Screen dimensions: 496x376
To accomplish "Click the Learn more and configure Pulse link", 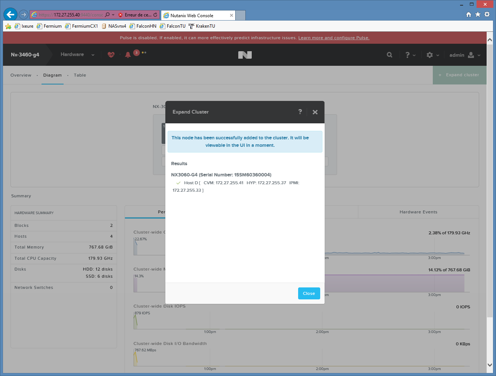I will tap(334, 38).
